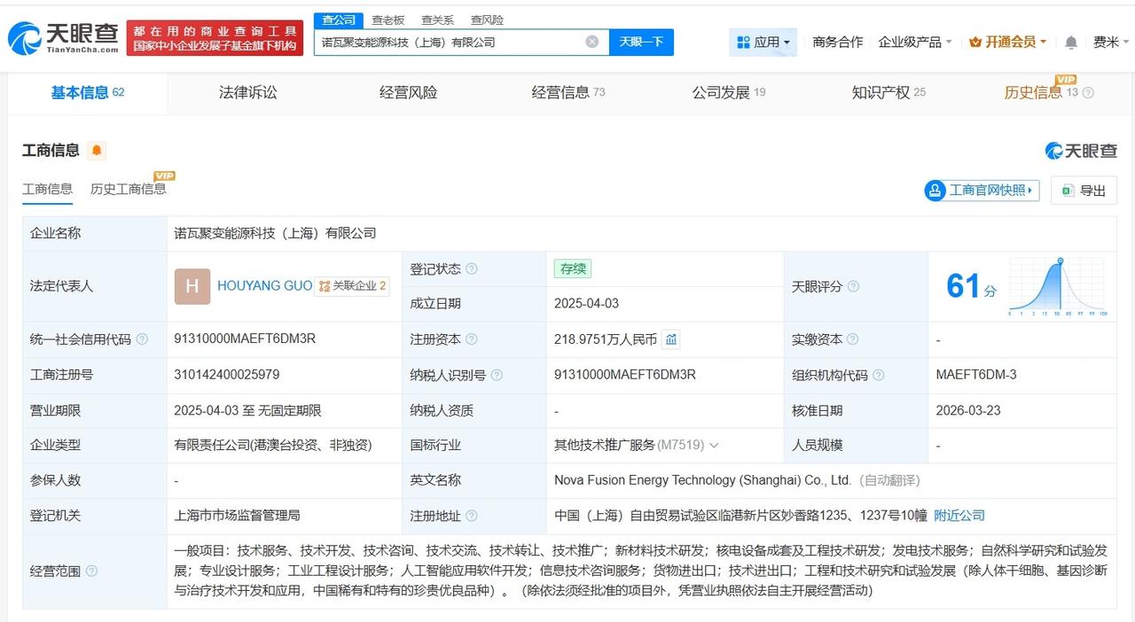Viewport: 1135px width, 622px height.
Task: Clear the search box with X icon
Action: (x=591, y=42)
